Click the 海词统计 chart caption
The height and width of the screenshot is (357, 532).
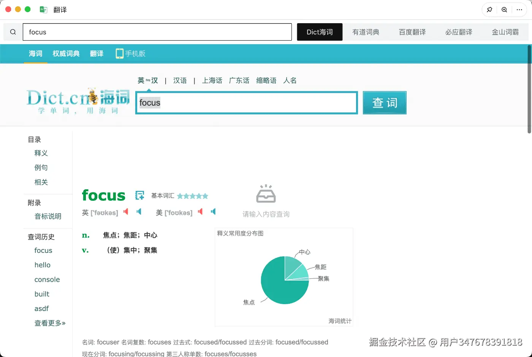click(x=340, y=321)
